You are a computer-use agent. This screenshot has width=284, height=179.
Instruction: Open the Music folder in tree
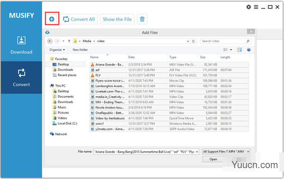(x=59, y=107)
